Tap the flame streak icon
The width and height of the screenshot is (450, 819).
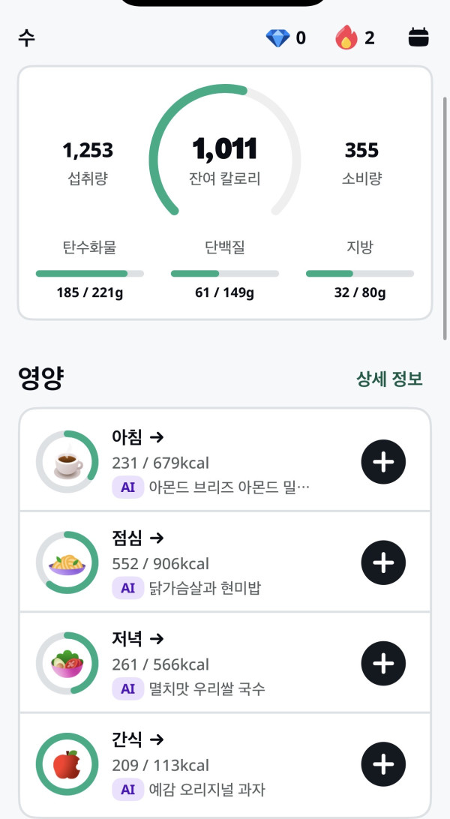point(346,37)
